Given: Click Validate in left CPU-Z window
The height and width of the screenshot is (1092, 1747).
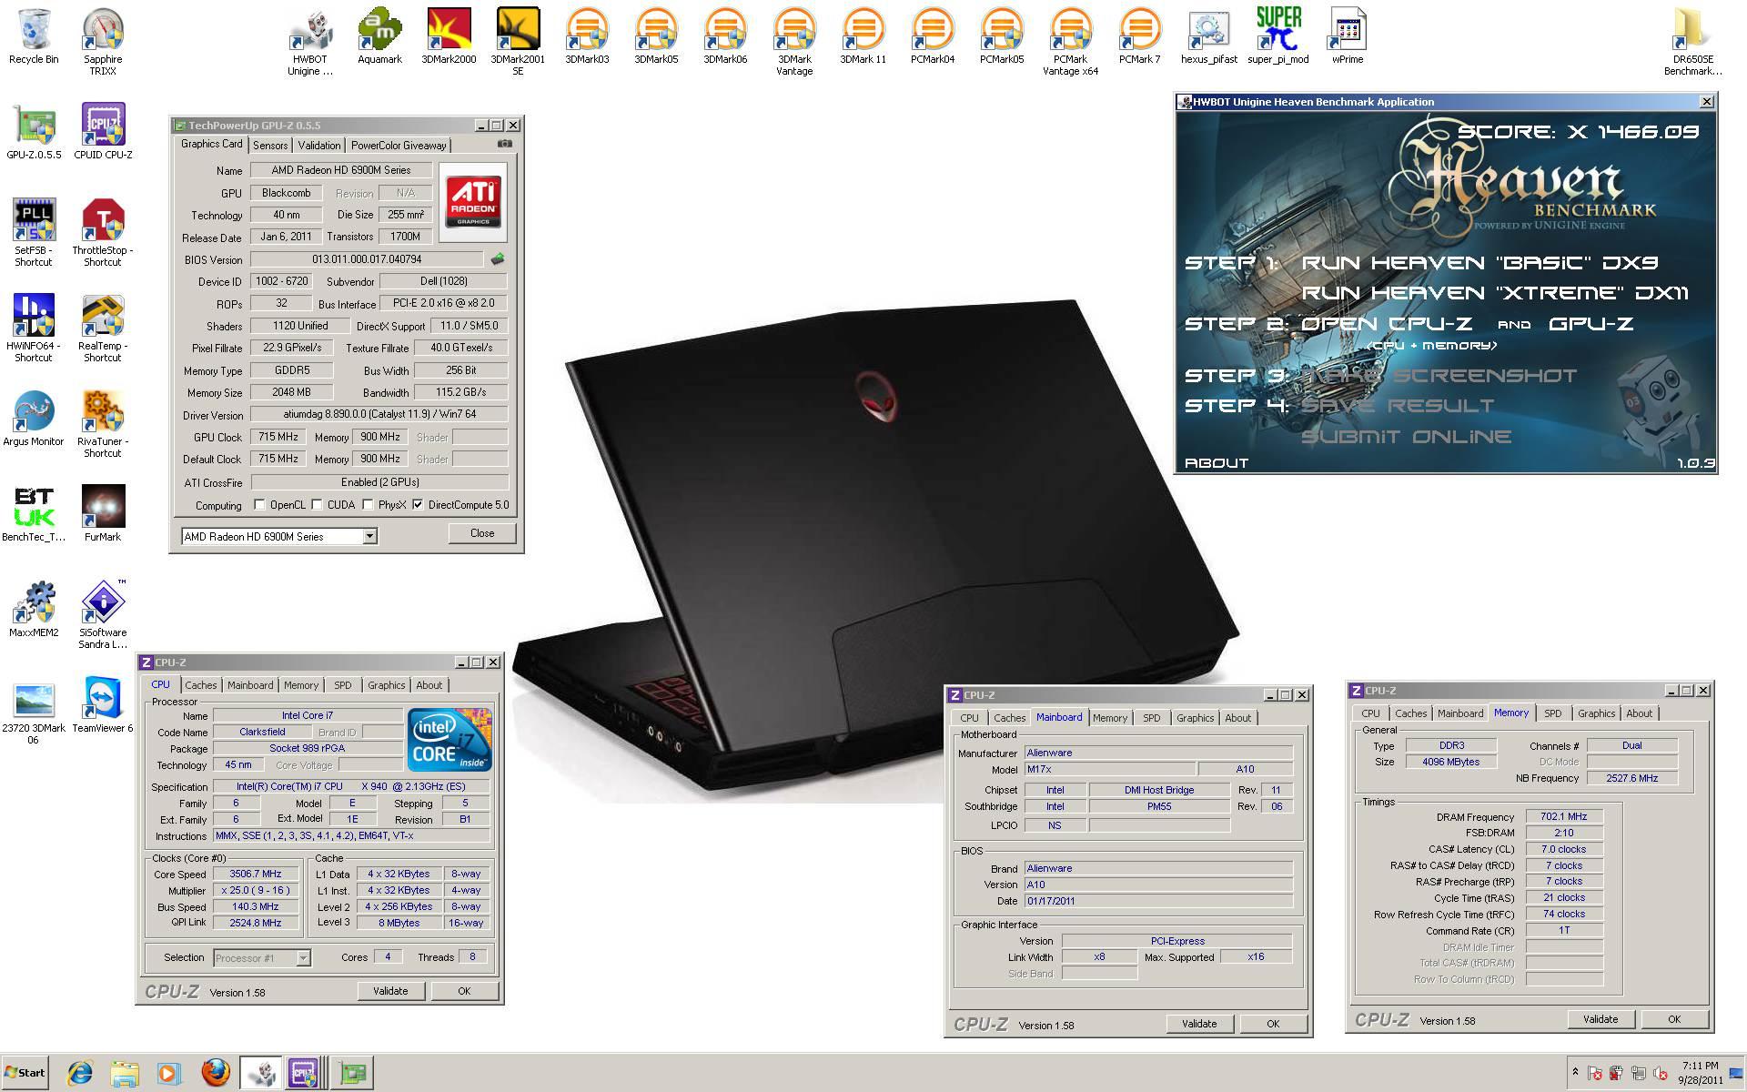Looking at the screenshot, I should click(390, 991).
